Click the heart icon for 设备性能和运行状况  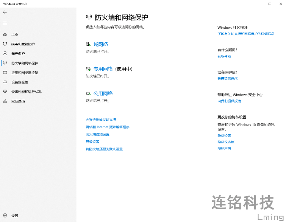click(5, 92)
